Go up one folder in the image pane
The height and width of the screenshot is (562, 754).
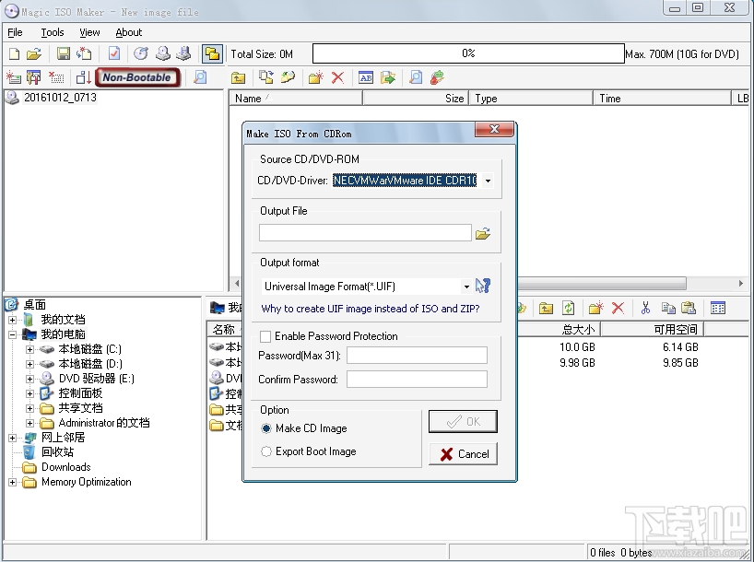[238, 77]
